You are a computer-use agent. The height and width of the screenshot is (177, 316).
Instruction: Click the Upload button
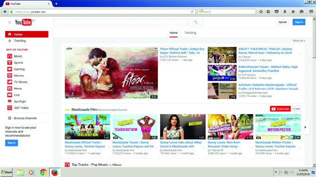283,22
